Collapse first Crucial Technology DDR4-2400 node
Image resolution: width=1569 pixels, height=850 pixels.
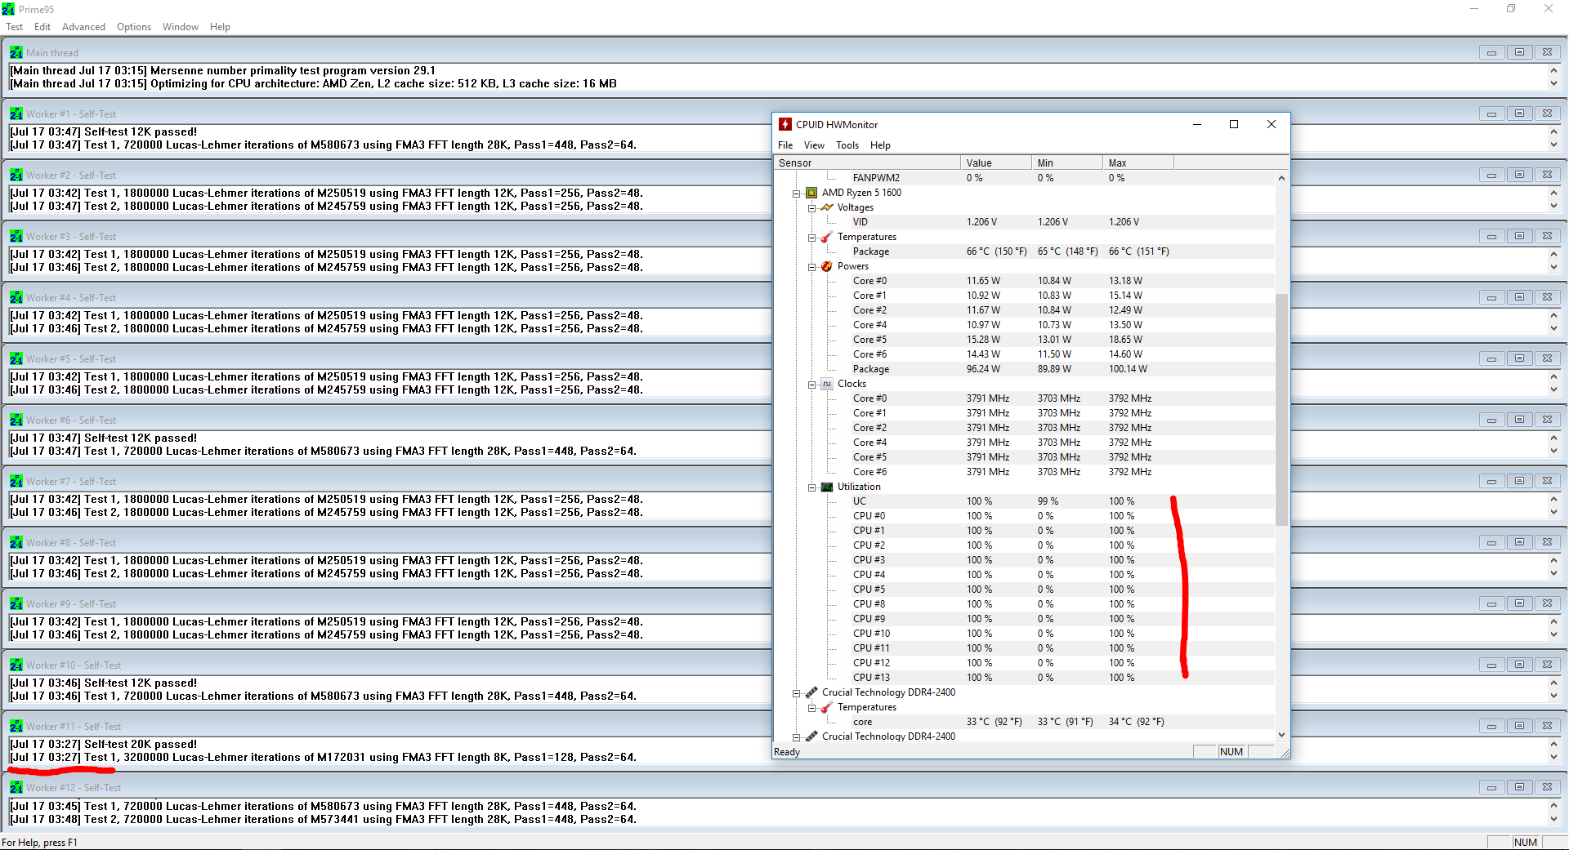click(796, 693)
